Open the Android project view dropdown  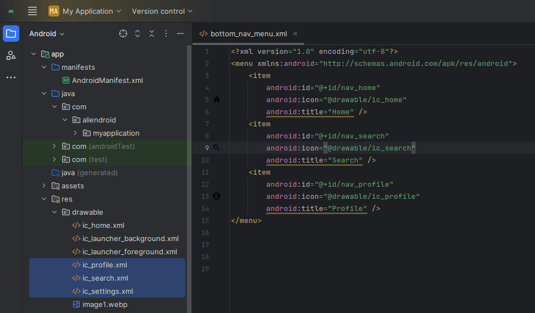point(47,33)
